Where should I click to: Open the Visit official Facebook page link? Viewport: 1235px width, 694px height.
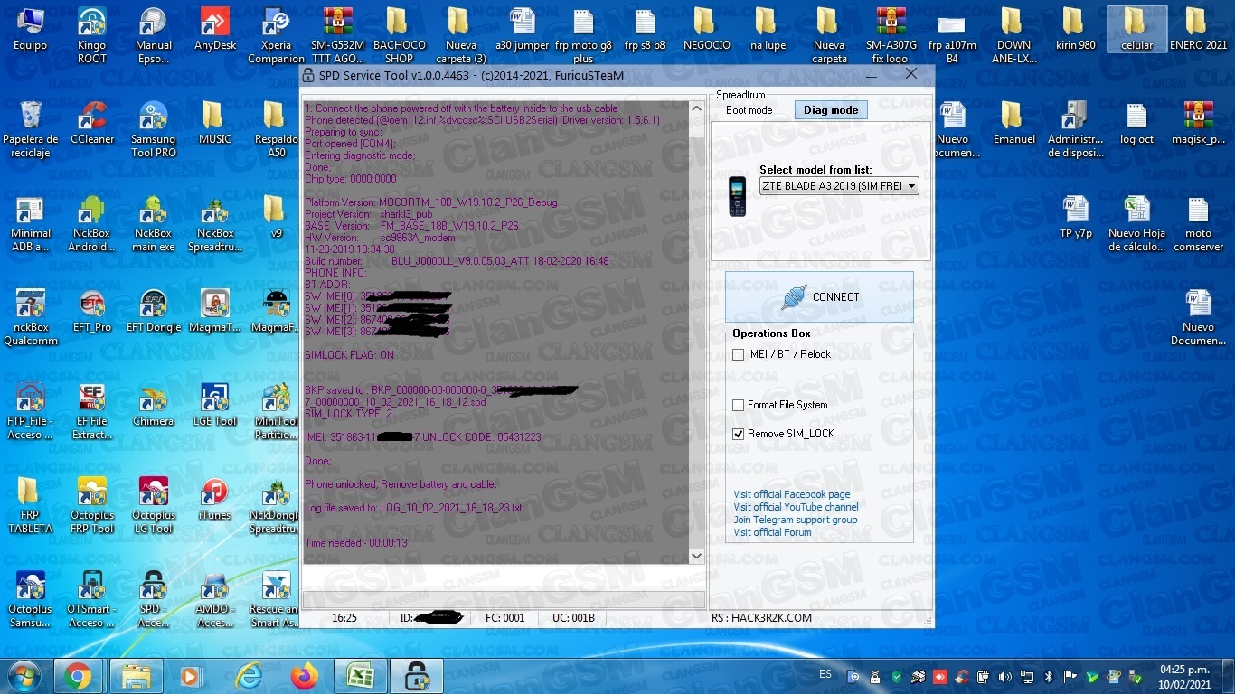(x=791, y=494)
